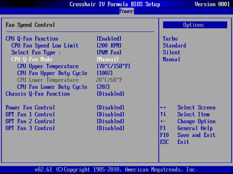Open the CPU Q-Fan Function setting
233x174 pixels.
pos(32,39)
